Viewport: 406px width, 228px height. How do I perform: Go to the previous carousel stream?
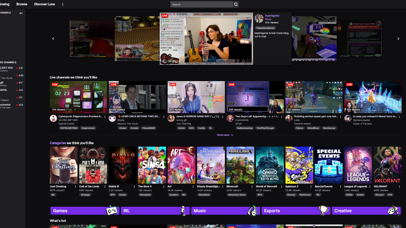click(53, 39)
